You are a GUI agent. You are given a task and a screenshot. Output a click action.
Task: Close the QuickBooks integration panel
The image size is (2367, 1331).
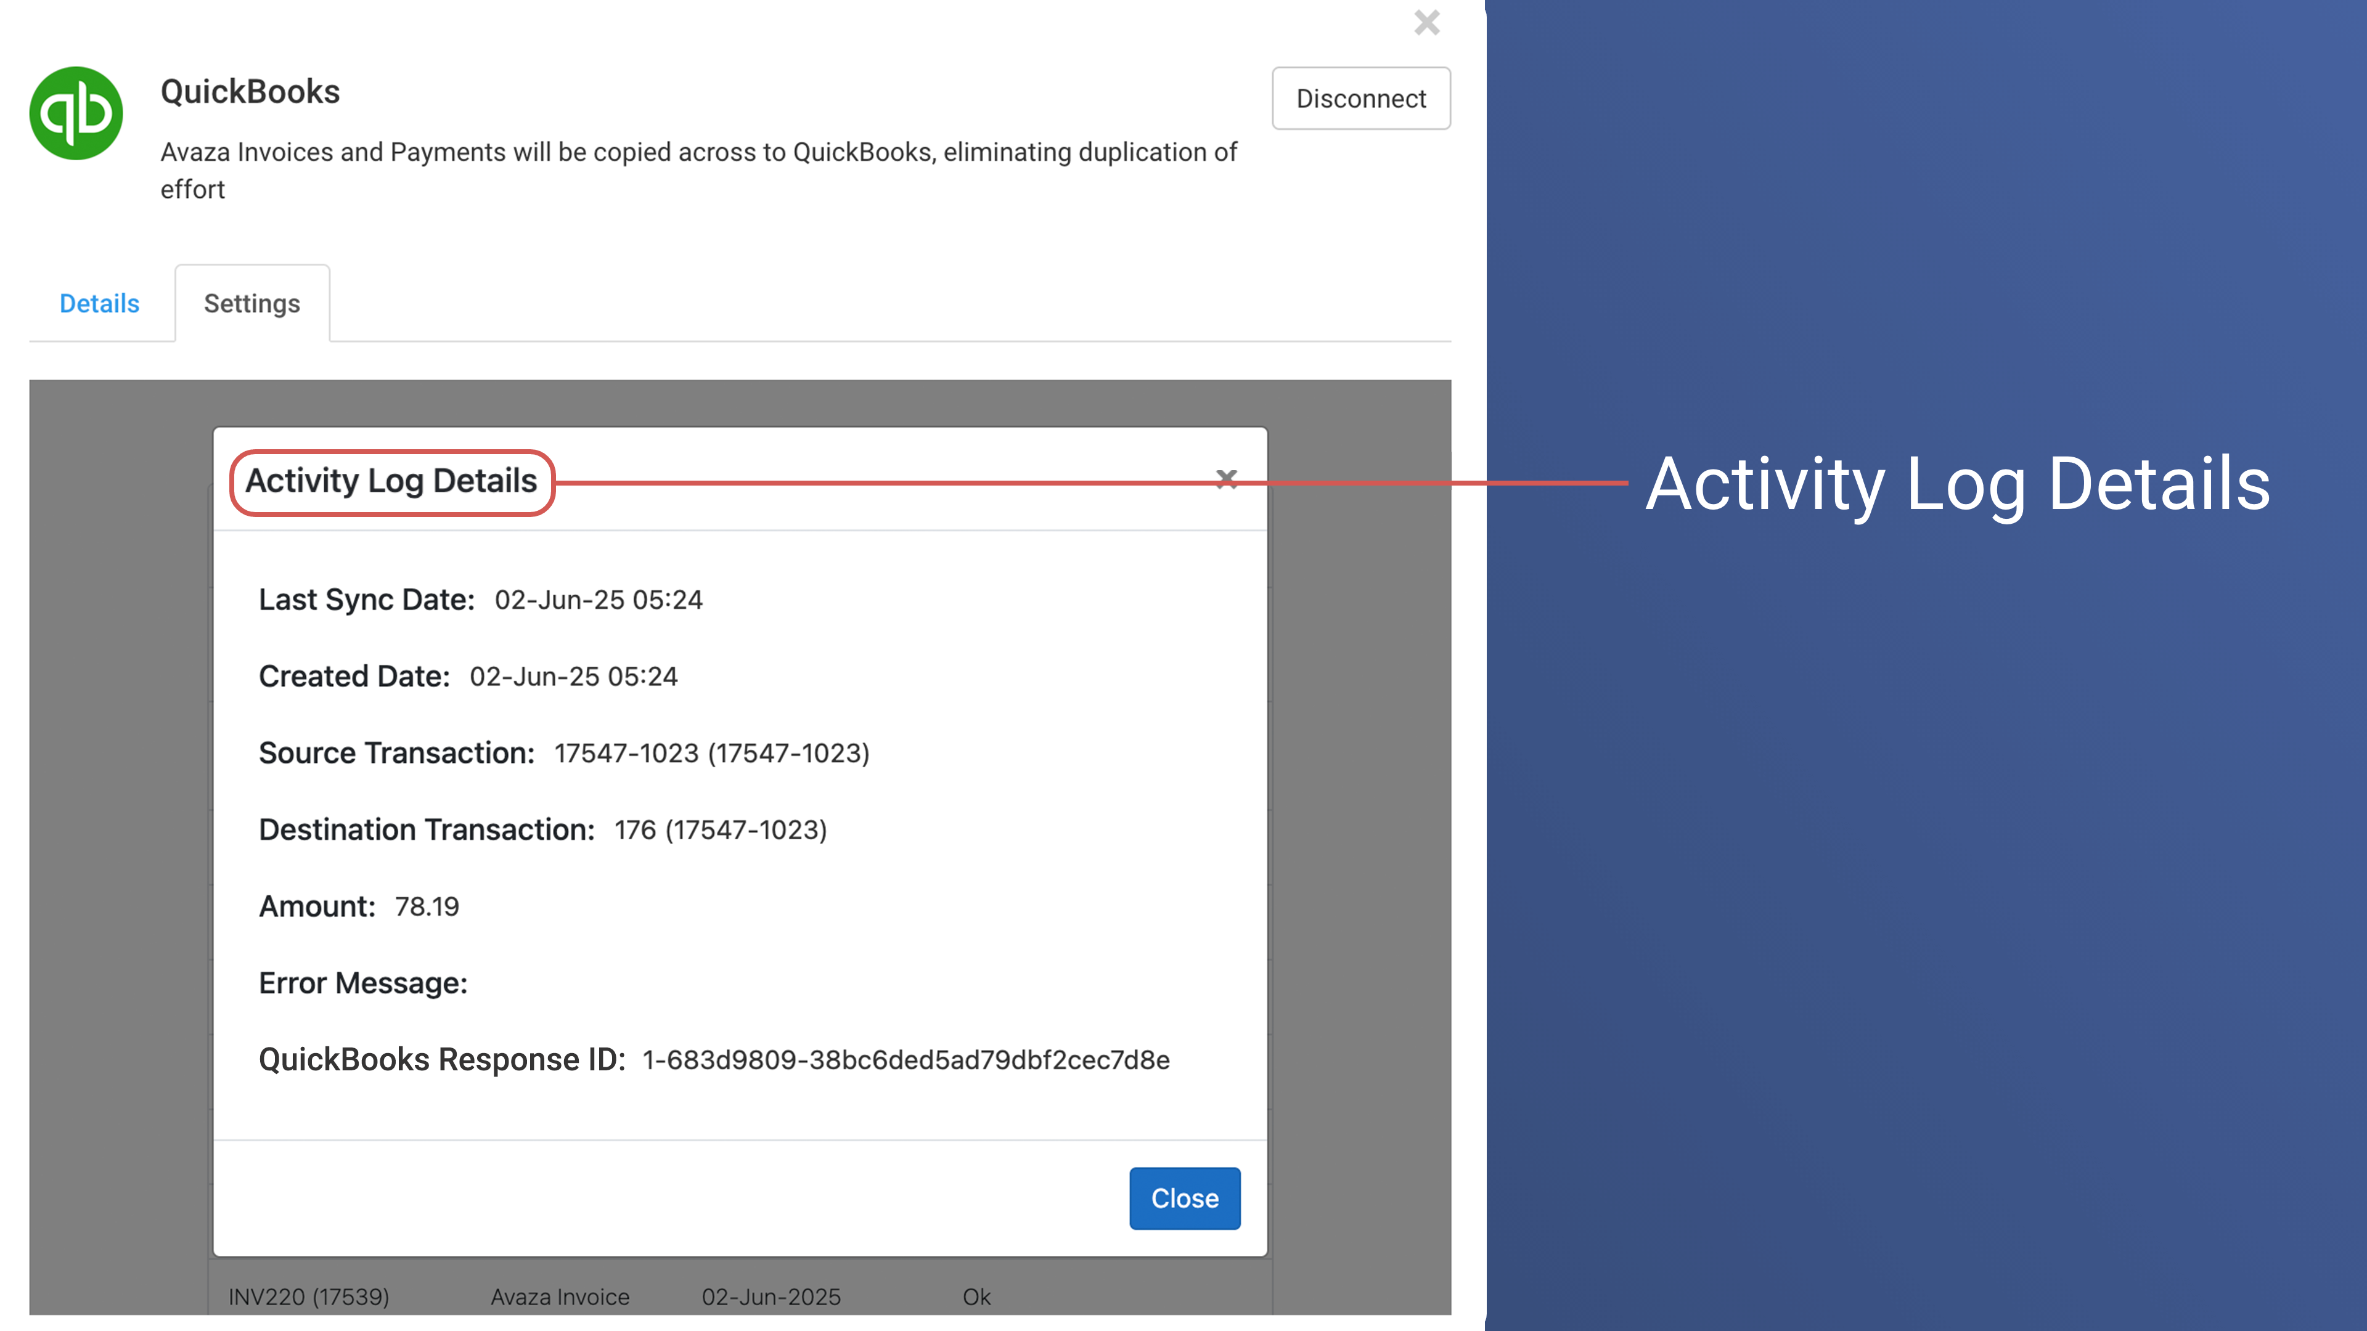click(x=1426, y=22)
